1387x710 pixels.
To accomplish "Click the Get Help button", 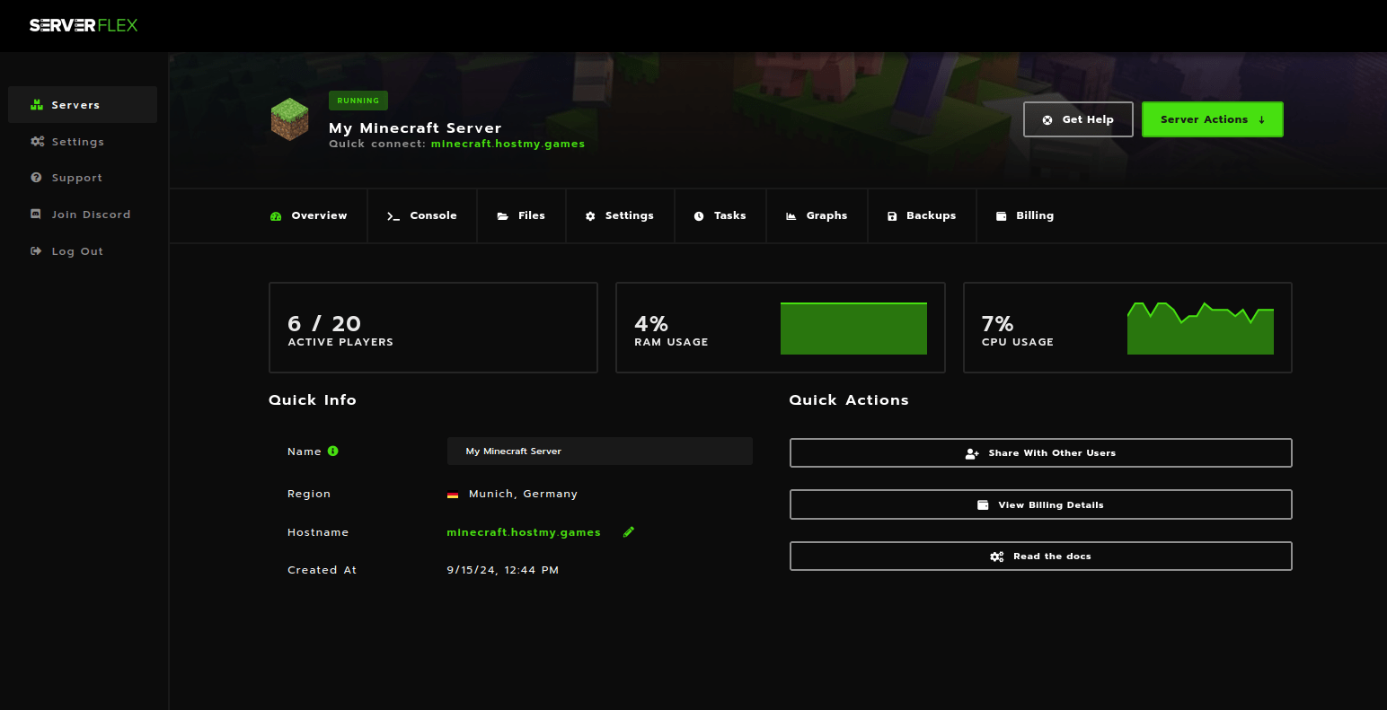I will 1078,119.
